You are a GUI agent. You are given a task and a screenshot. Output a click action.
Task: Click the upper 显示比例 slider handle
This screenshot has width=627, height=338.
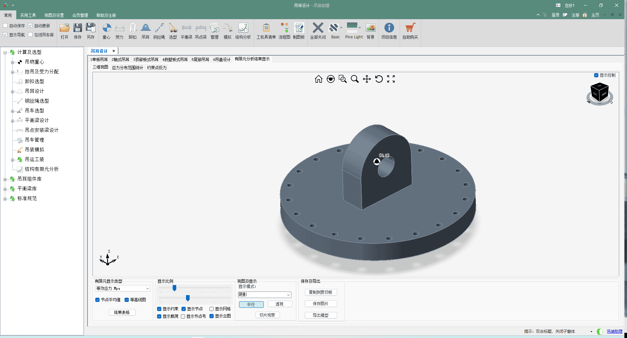175,288
